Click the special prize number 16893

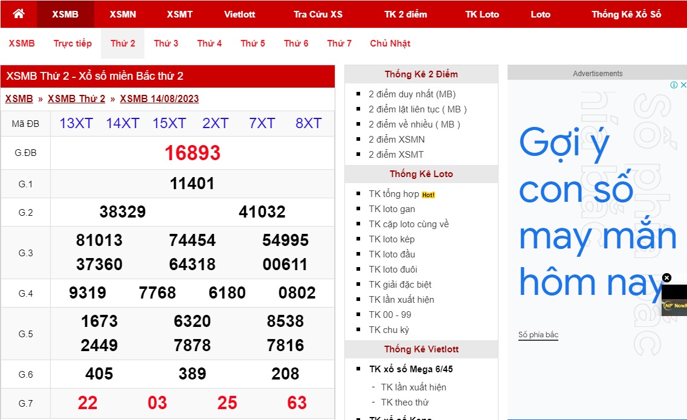(192, 153)
